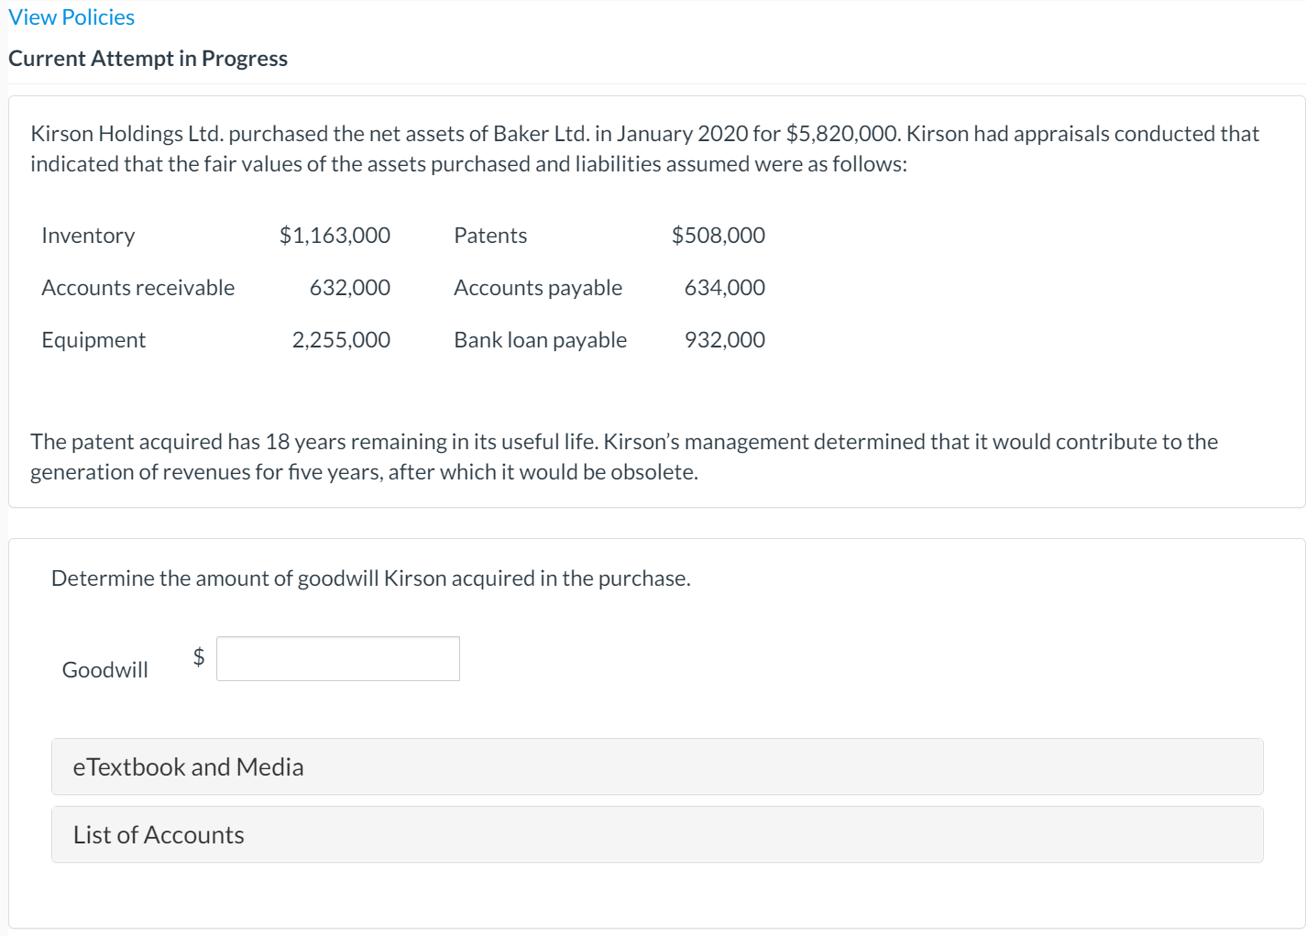Viewport: 1306px width, 936px height.
Task: Select the Inventory label in the table
Action: click(88, 236)
